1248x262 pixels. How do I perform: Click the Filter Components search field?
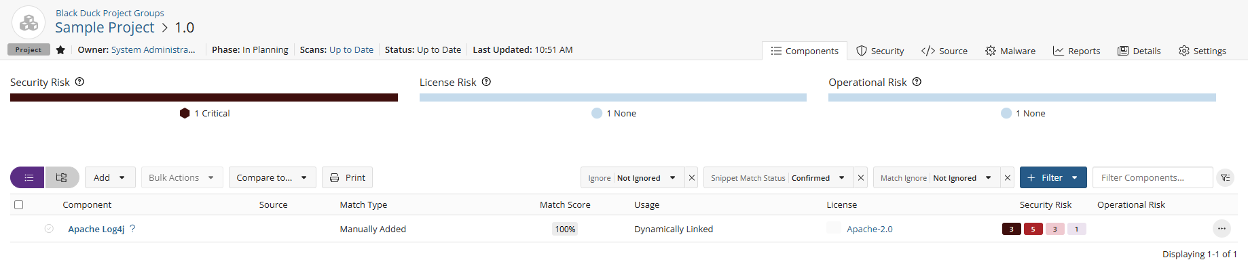(1152, 177)
